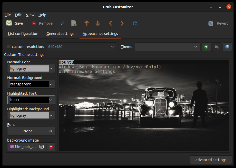
Task: Move entry down with the down arrow
Action: point(98,23)
